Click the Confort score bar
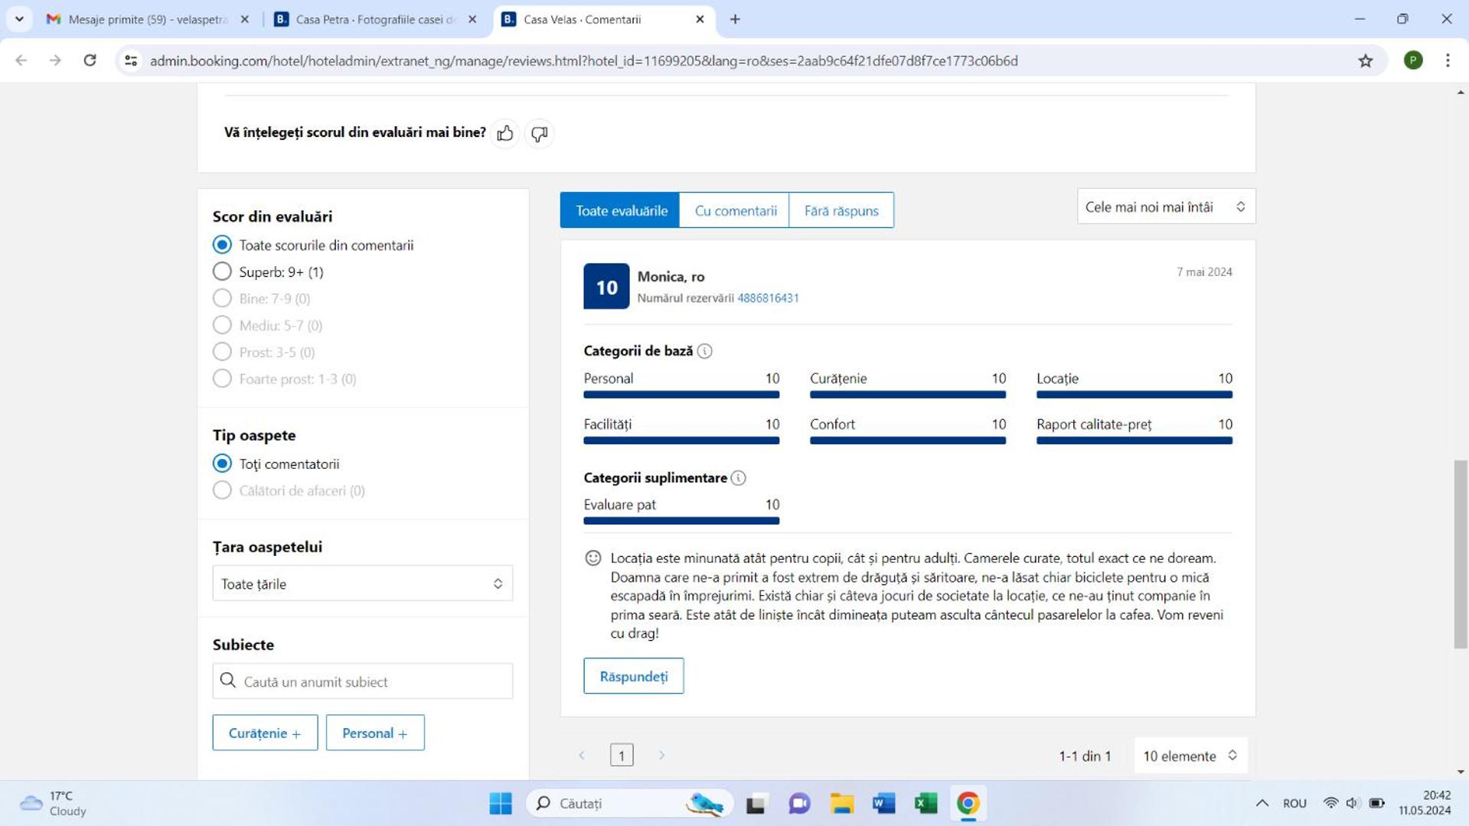The width and height of the screenshot is (1469, 826). (908, 441)
